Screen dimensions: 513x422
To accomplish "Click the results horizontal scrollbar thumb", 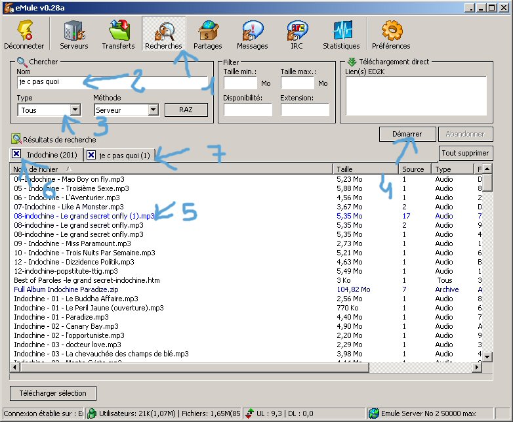I will coord(194,368).
